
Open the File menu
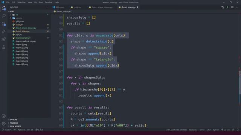pyautogui.click(x=8, y=2)
